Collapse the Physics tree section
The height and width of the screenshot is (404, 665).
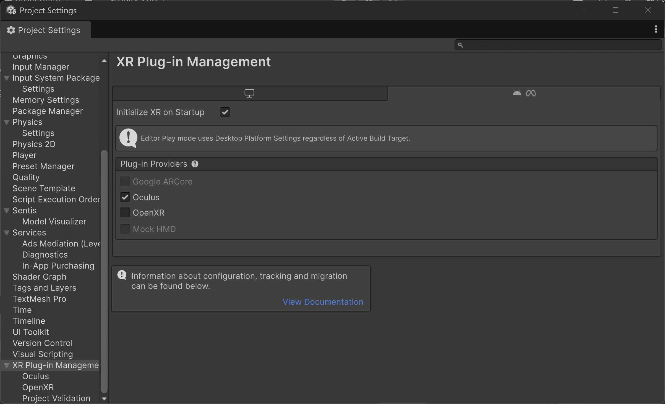(7, 122)
